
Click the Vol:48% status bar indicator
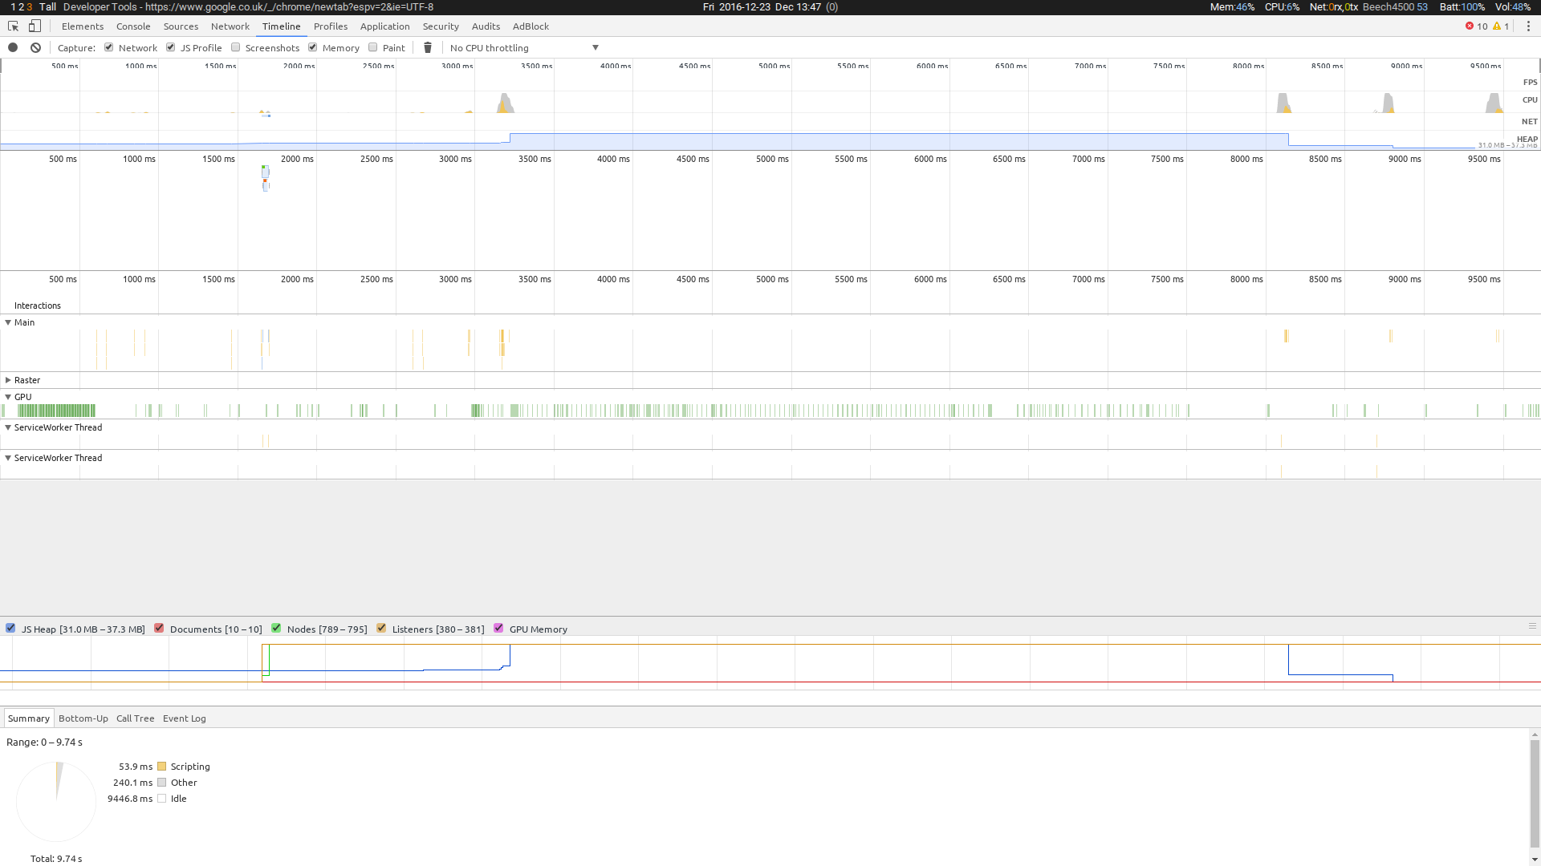[1513, 7]
